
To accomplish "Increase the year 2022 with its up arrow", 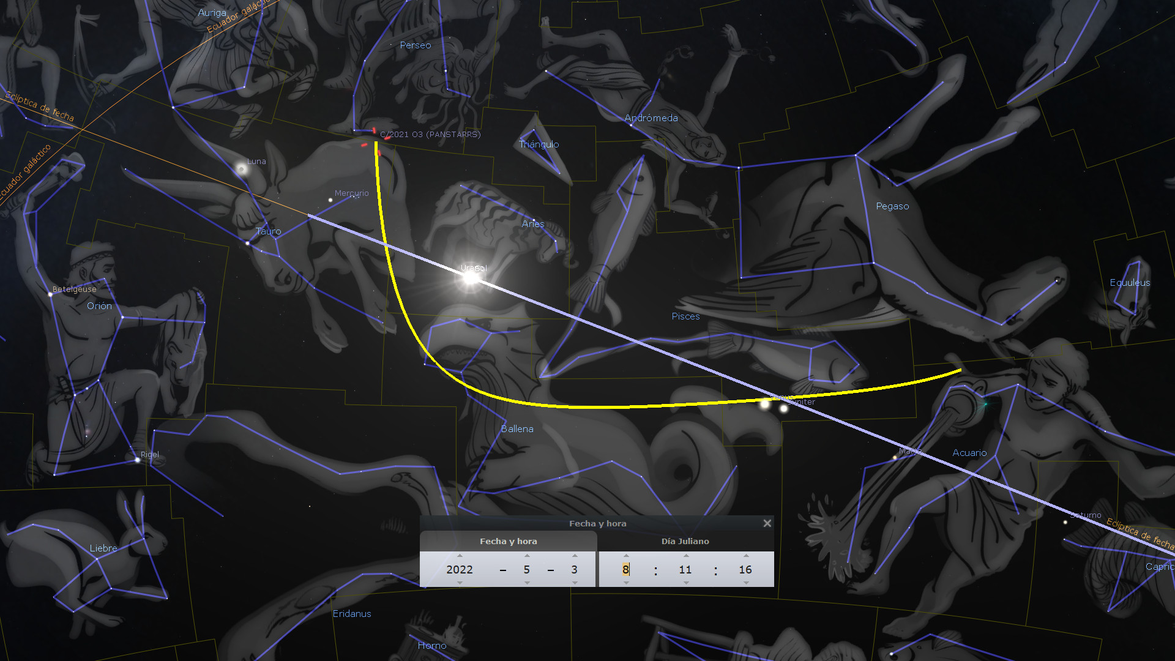I will (460, 556).
